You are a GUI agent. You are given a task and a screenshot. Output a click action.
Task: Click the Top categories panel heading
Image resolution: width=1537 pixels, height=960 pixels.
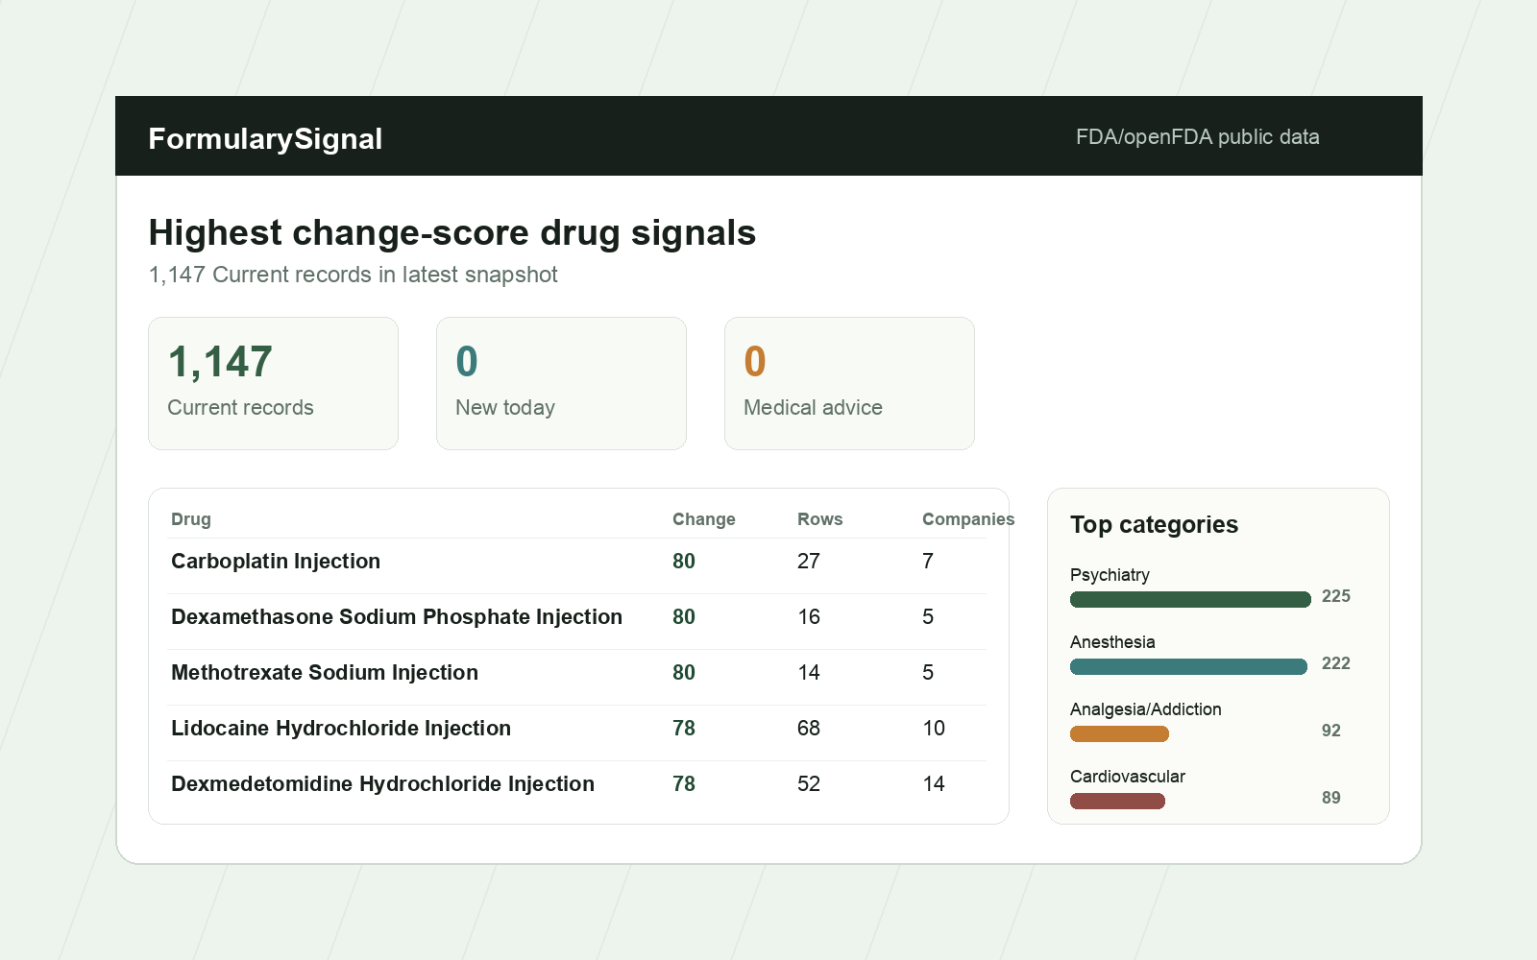[x=1154, y=525]
